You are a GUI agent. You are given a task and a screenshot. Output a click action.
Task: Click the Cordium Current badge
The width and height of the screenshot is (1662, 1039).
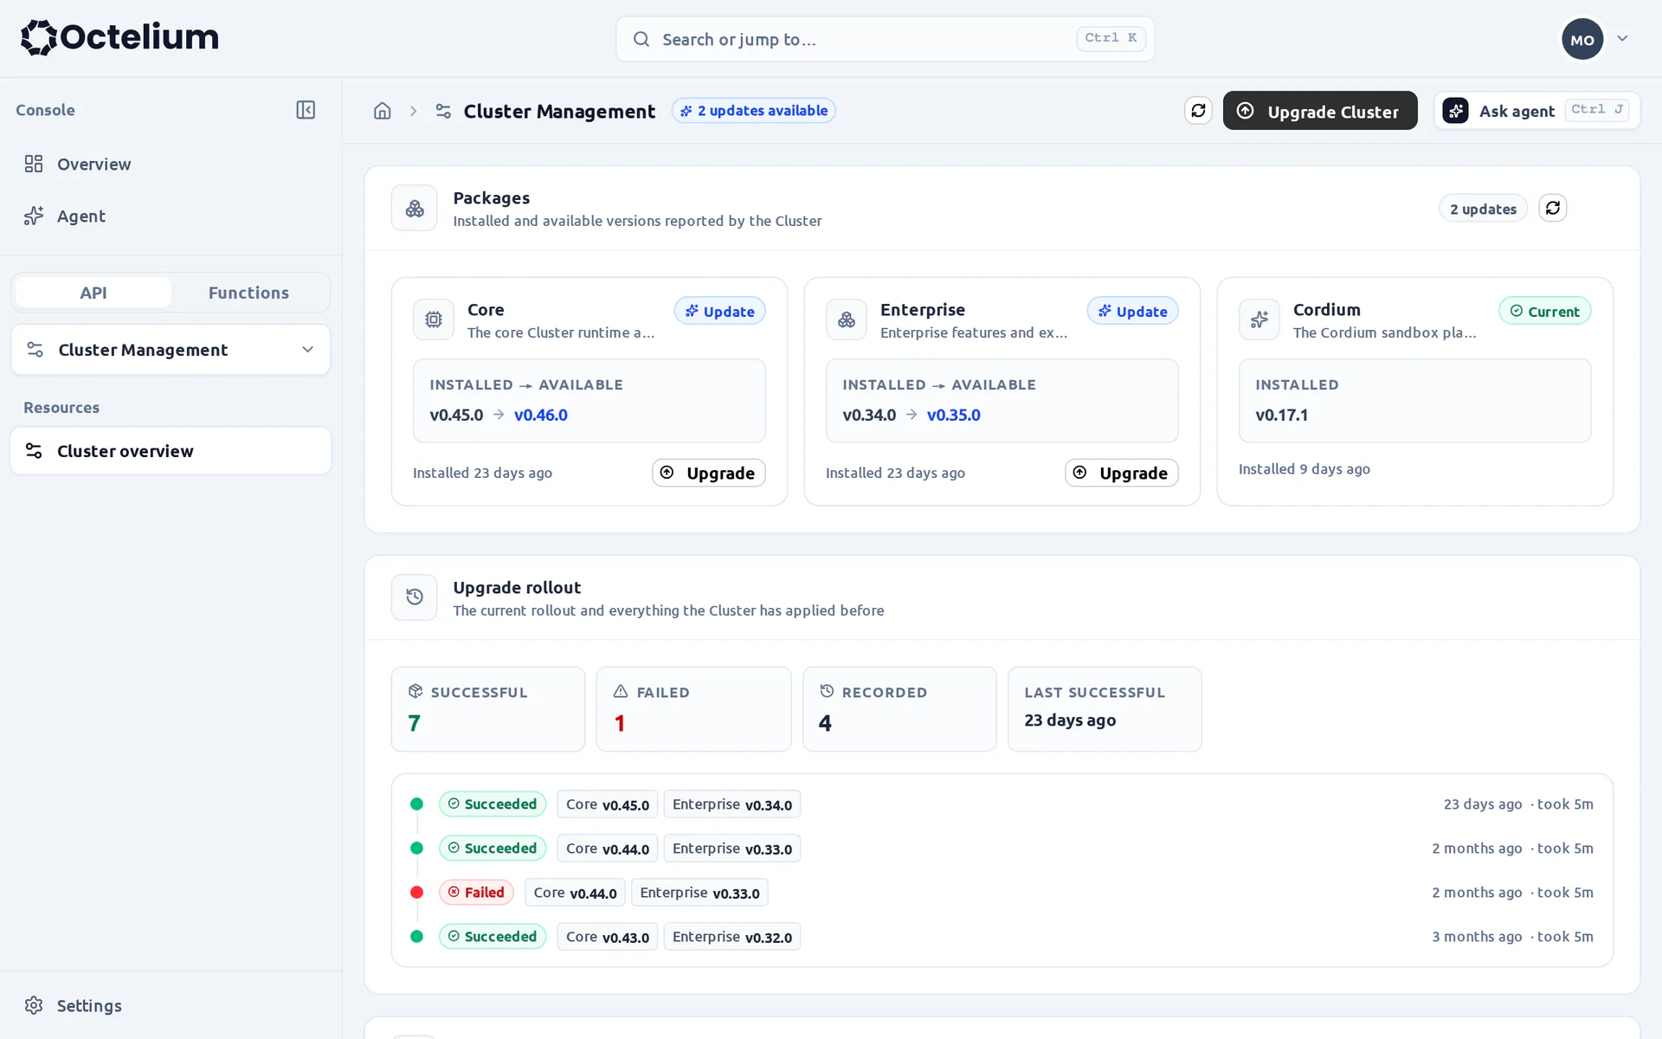point(1545,312)
